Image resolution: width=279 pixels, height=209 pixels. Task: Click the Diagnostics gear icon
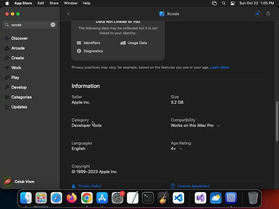coord(79,51)
